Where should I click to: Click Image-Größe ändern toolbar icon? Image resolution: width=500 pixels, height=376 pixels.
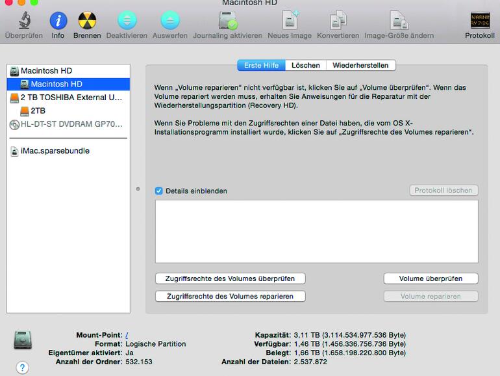pyautogui.click(x=399, y=21)
